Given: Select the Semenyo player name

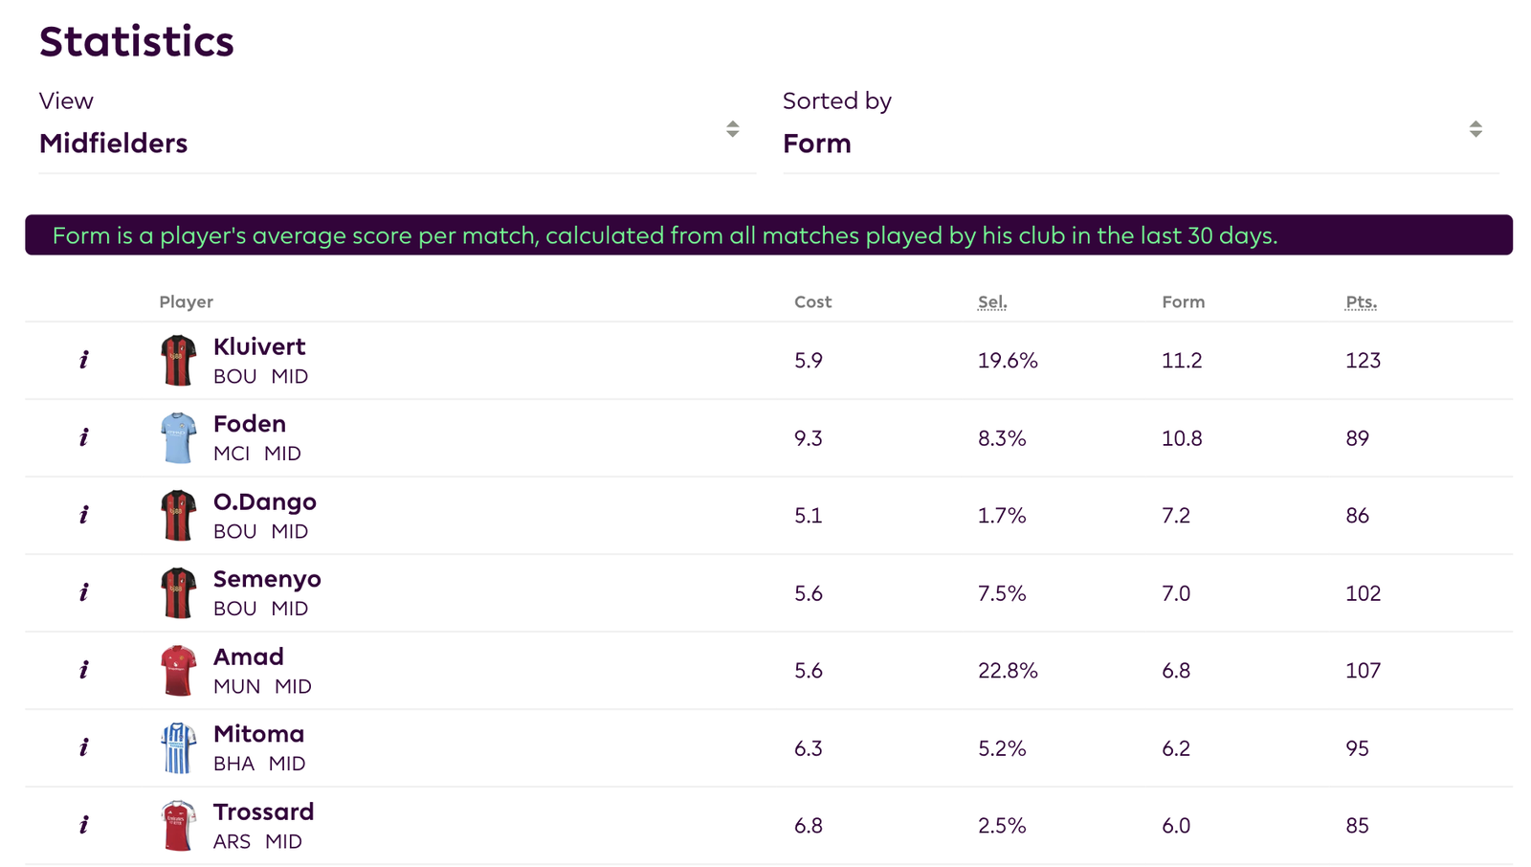Looking at the screenshot, I should 267,579.
